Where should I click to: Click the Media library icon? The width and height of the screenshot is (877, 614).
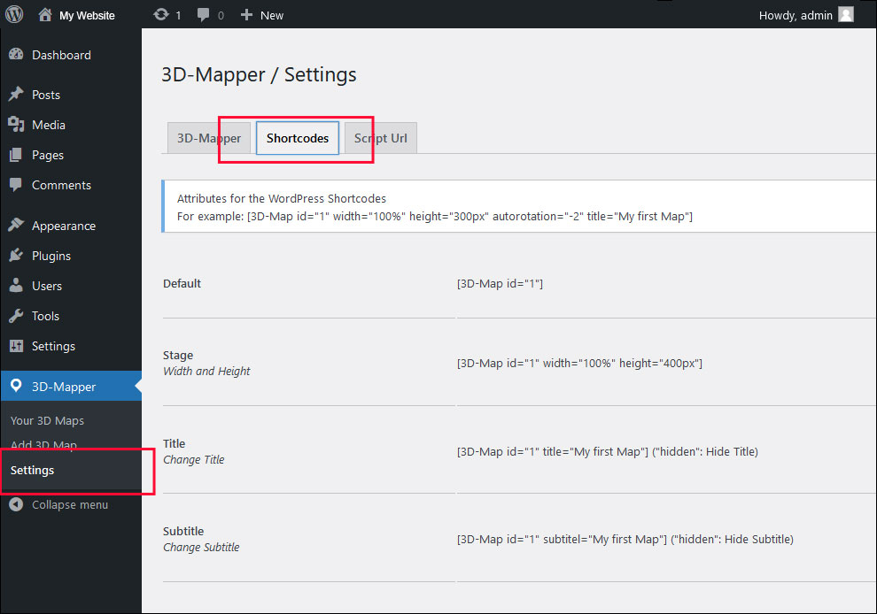click(x=16, y=124)
